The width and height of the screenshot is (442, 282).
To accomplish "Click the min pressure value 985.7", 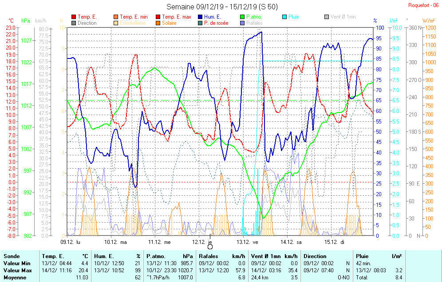I will click(187, 263).
